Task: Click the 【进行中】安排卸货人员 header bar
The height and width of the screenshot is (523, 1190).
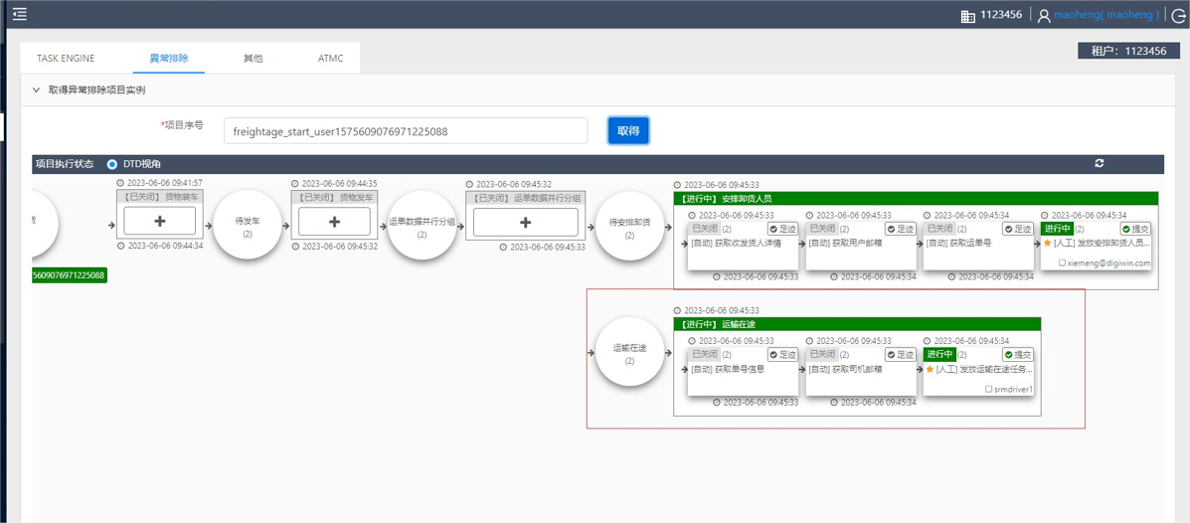Action: (917, 199)
